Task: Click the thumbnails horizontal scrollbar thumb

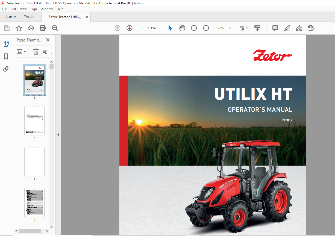Action: [x=30, y=231]
